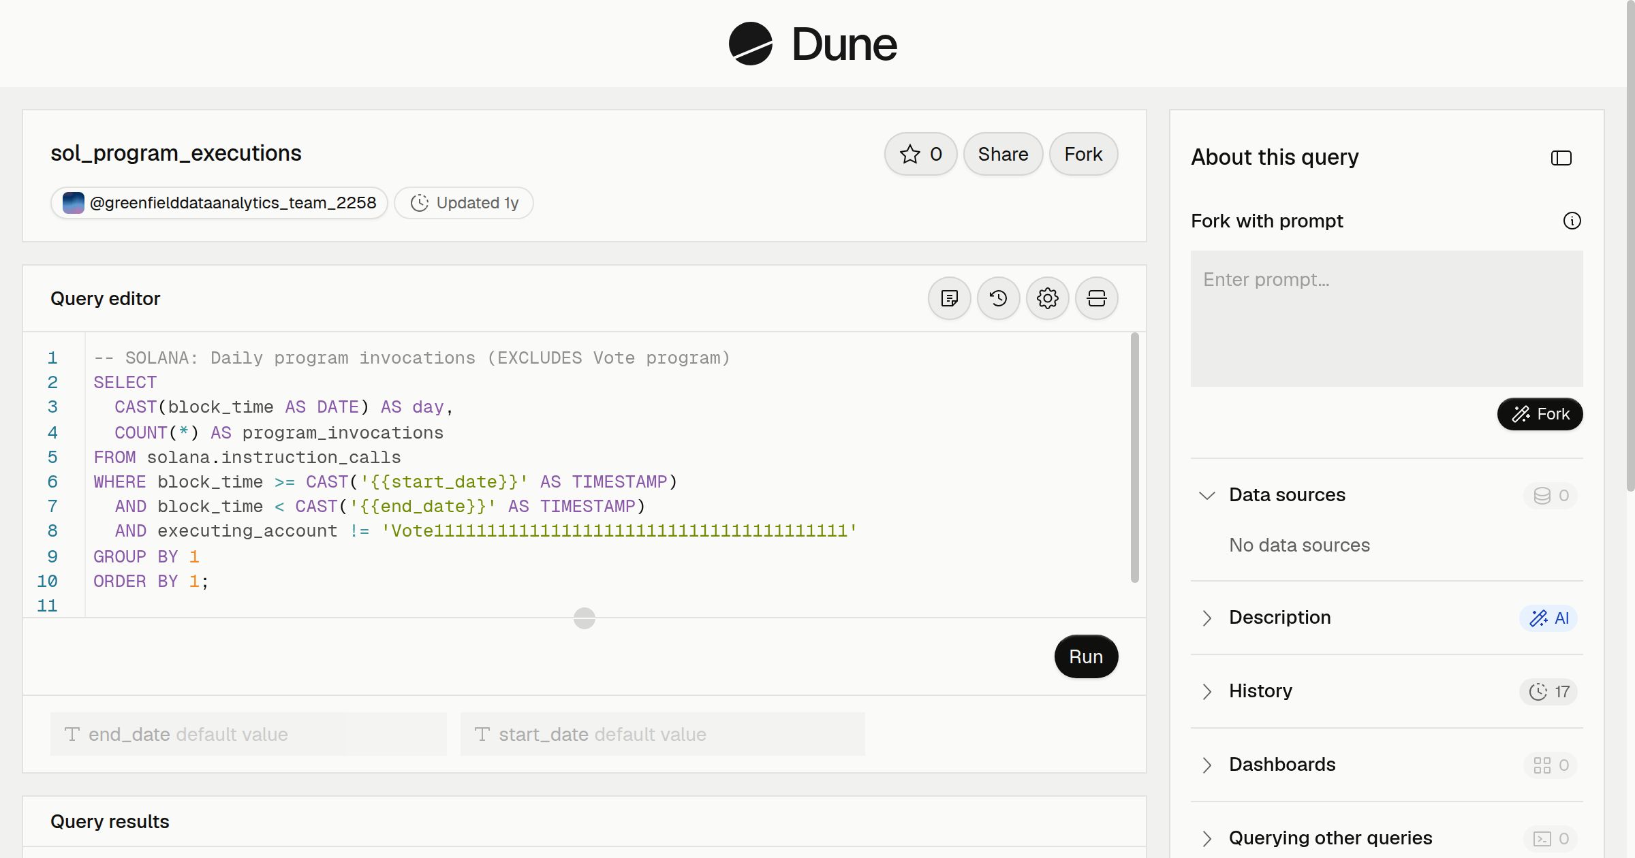Screen dimensions: 1635x858
Task: Expand the Dashboards section
Action: pos(1206,765)
